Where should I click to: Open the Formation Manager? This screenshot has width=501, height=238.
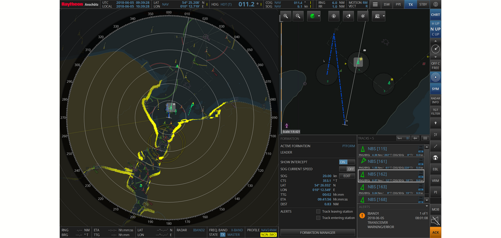click(318, 233)
